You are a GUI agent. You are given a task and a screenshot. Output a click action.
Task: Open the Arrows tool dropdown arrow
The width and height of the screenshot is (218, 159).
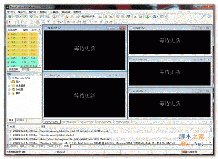63,22
